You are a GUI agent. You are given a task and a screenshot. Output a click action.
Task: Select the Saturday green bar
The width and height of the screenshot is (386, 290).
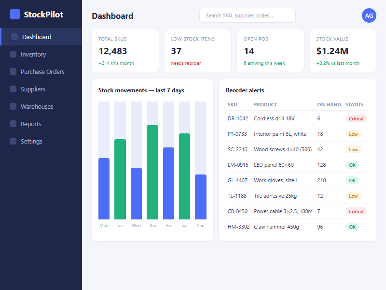185,176
